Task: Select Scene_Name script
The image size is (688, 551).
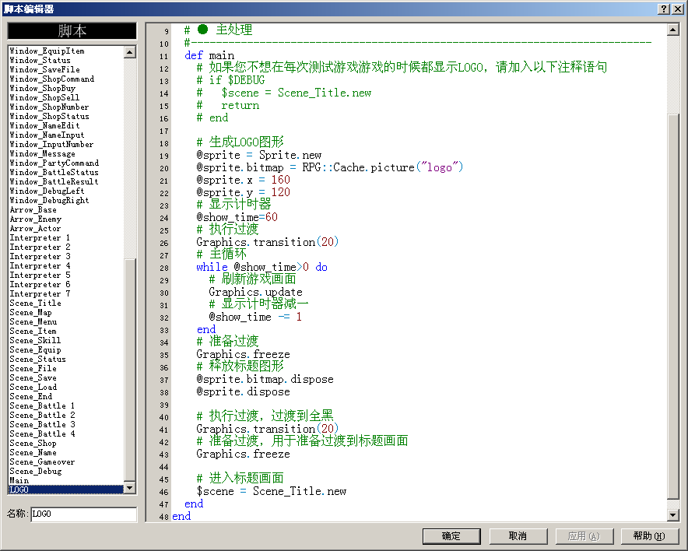Action: pyautogui.click(x=66, y=453)
